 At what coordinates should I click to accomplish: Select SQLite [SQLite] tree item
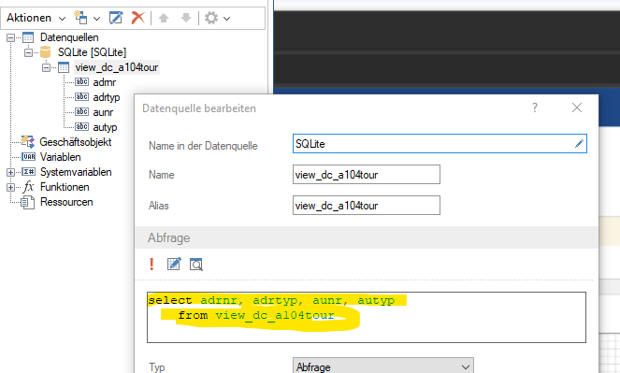coord(93,52)
